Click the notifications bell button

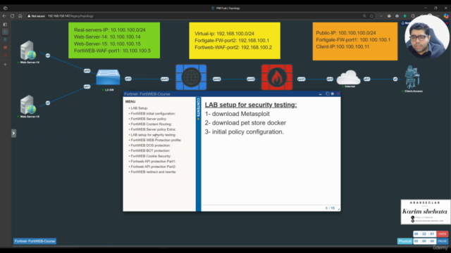403,23
